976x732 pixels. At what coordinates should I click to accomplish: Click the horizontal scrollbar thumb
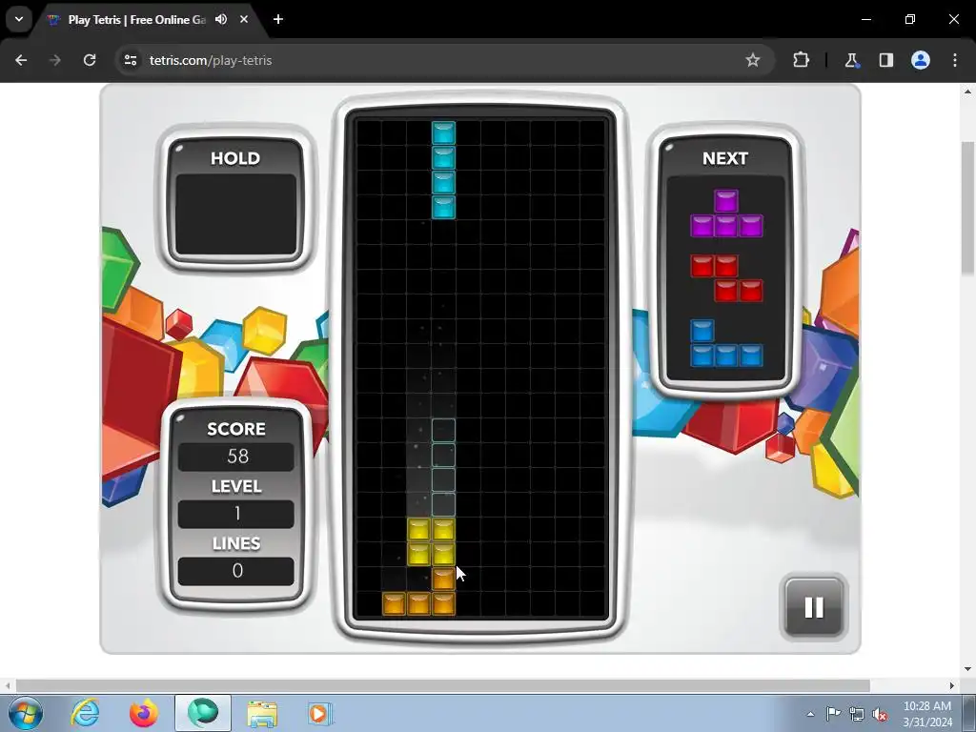point(442,685)
